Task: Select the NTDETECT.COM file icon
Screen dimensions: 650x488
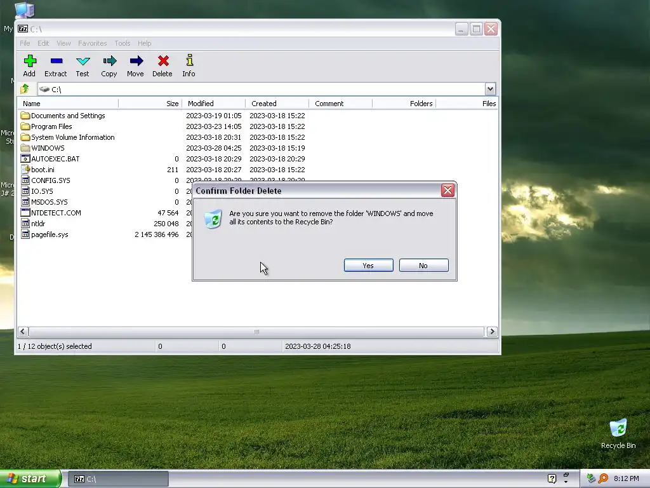Action: coord(25,212)
